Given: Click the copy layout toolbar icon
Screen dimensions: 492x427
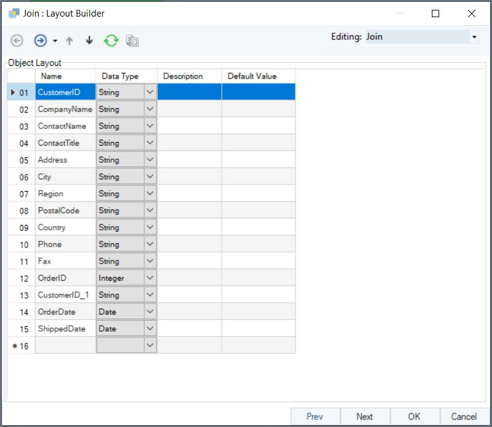Looking at the screenshot, I should pos(132,41).
